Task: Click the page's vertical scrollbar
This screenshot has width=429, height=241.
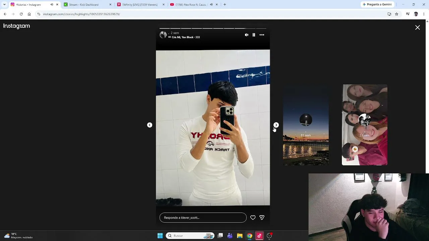Action: pyautogui.click(x=427, y=96)
